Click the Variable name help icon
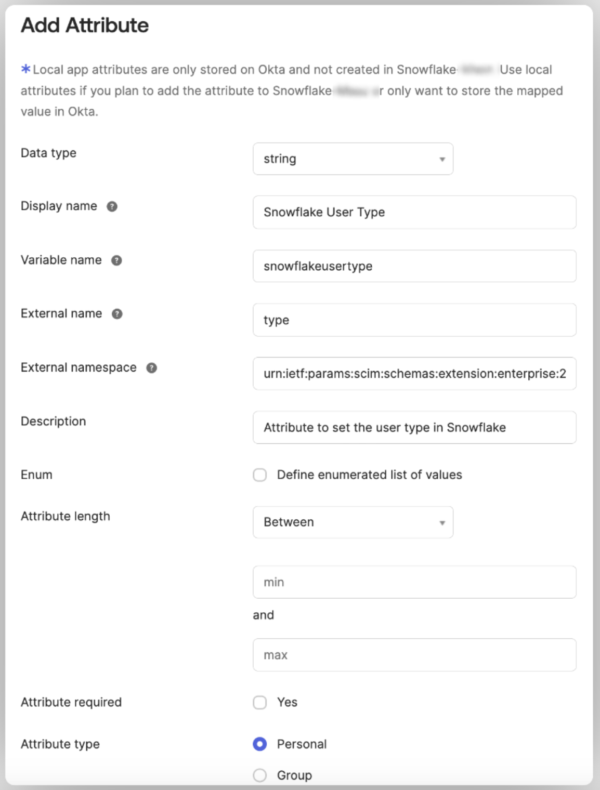This screenshot has height=790, width=600. click(x=116, y=260)
